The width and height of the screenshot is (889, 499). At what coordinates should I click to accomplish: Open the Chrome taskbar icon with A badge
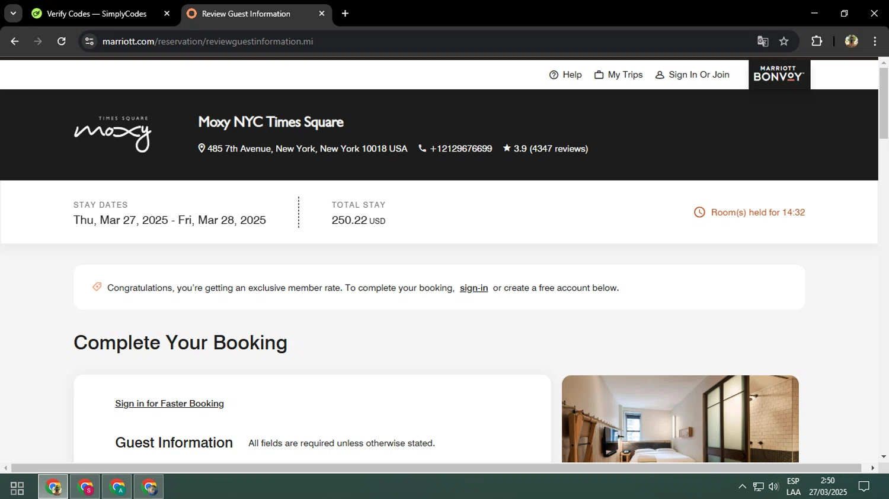[117, 487]
